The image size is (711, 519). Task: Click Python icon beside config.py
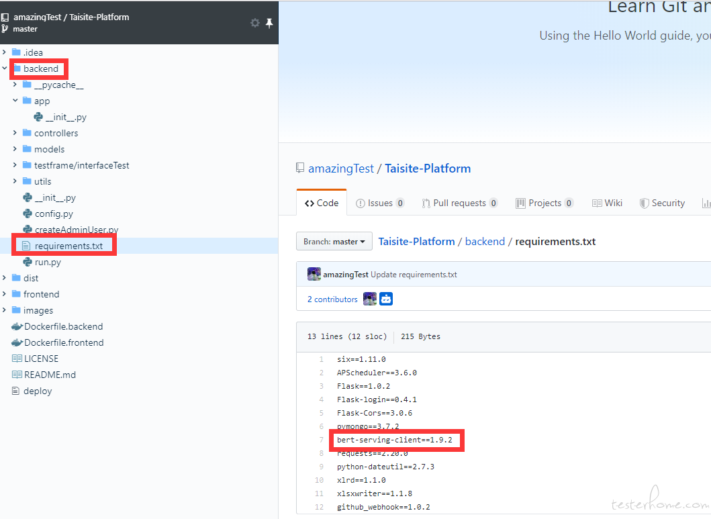[28, 214]
